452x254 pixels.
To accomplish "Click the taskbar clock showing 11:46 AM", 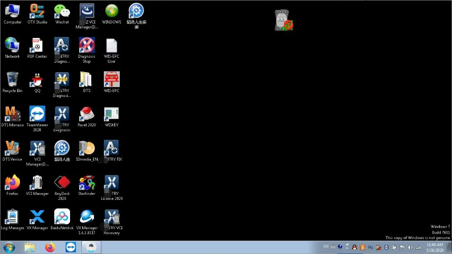I will [434, 247].
